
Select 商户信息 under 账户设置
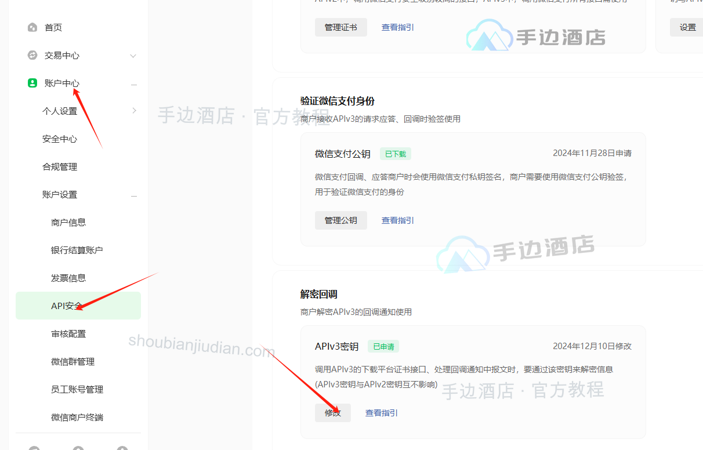[x=68, y=222]
